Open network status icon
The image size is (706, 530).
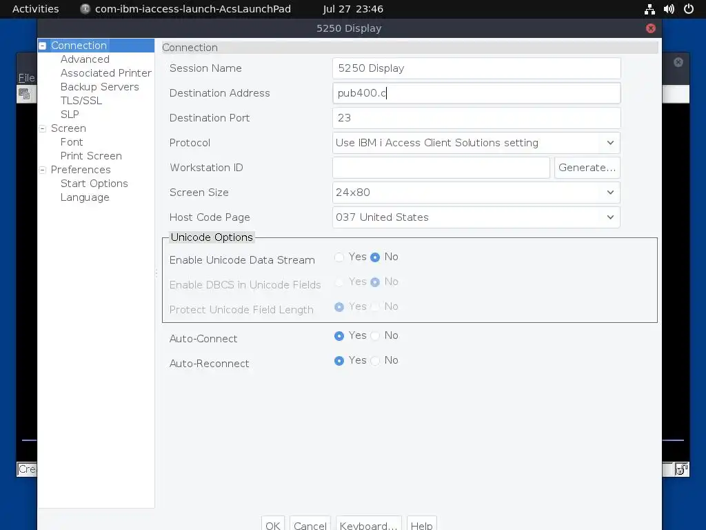(x=649, y=9)
